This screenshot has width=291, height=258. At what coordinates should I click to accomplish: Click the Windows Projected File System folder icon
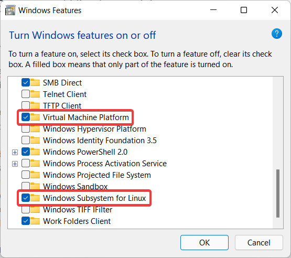(x=35, y=175)
